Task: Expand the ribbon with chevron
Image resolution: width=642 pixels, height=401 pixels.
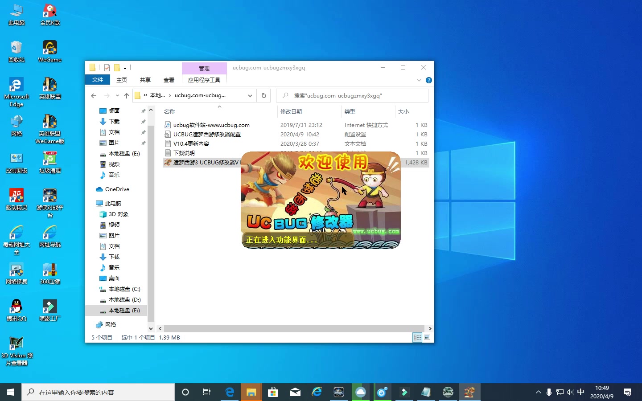Action: click(419, 80)
